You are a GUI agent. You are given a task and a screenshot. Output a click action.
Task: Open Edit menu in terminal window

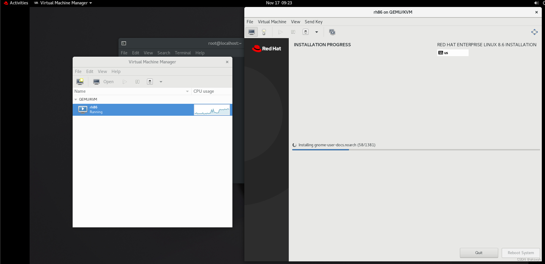(136, 53)
